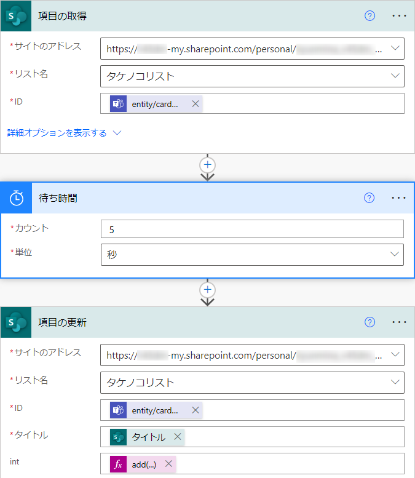Remove the entity/card token in 項目の更新 ID
Viewport: 415px width, 478px height.
pos(196,410)
